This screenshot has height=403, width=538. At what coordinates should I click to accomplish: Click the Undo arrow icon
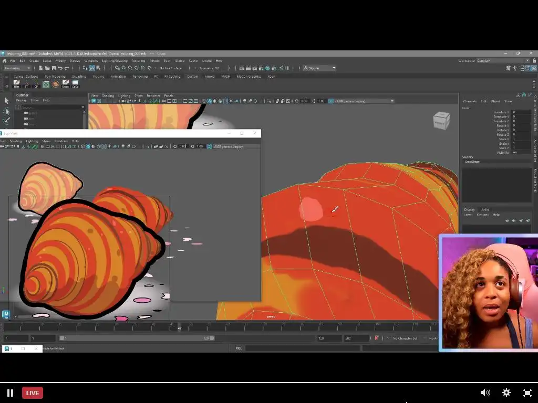click(x=60, y=68)
